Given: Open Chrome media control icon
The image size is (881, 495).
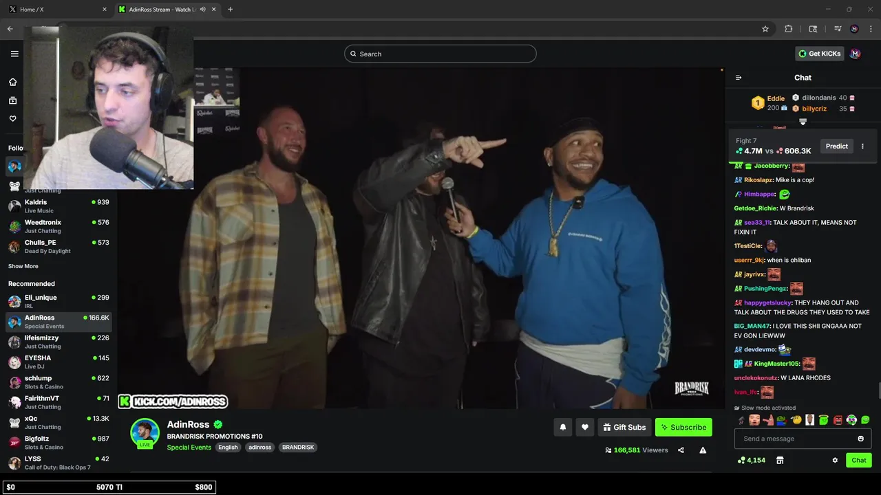Looking at the screenshot, I should pos(838,29).
